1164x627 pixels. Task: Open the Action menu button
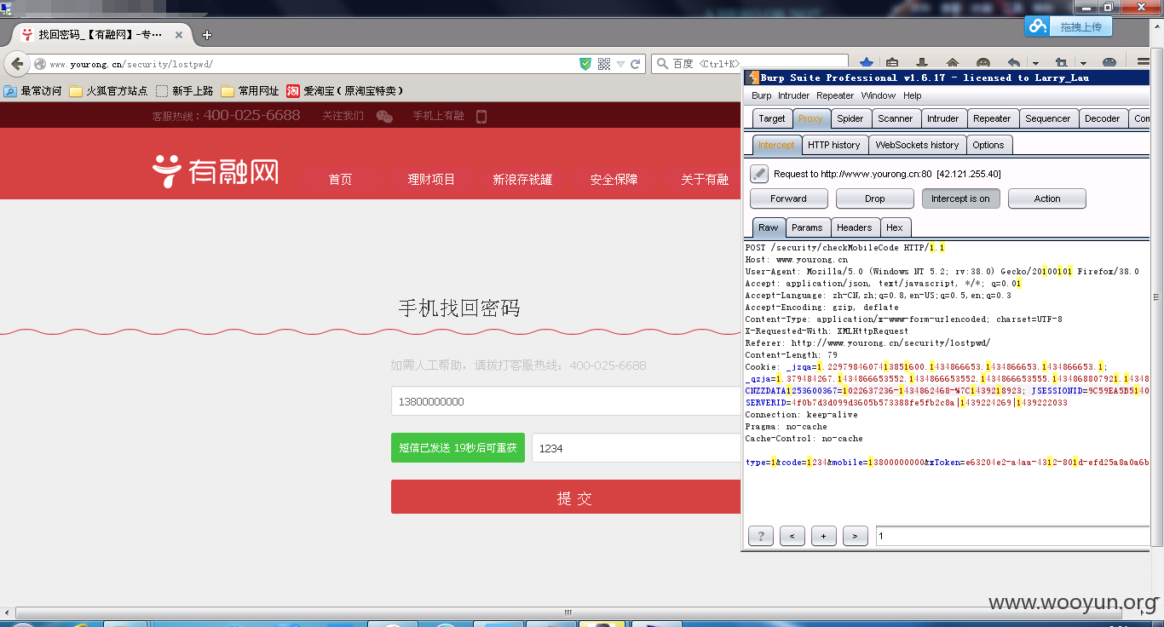coord(1046,198)
